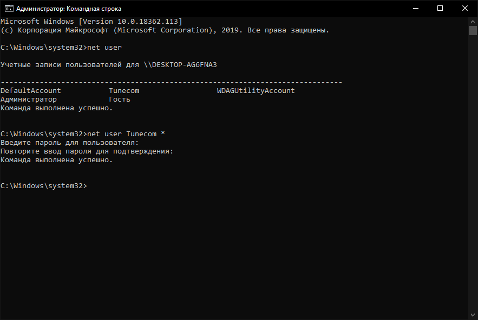
Task: Close the Command Prompt window
Action: (465, 9)
